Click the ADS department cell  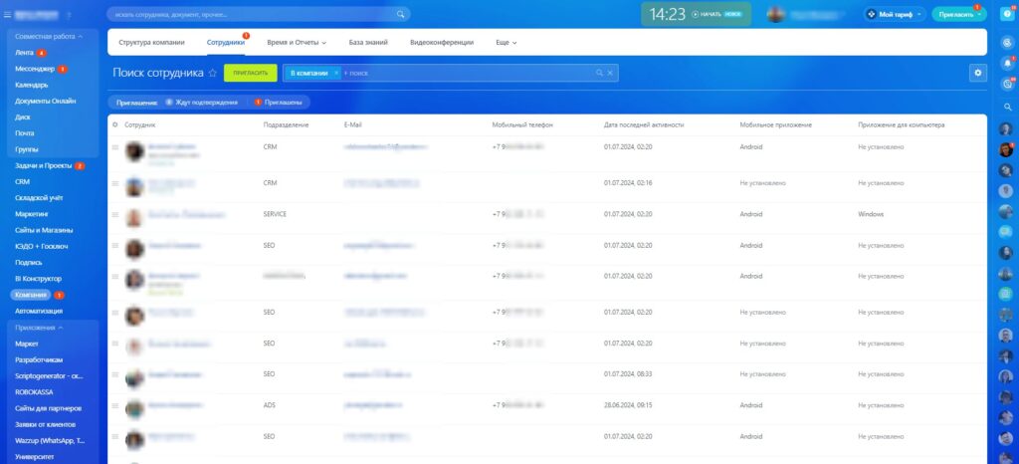(270, 405)
